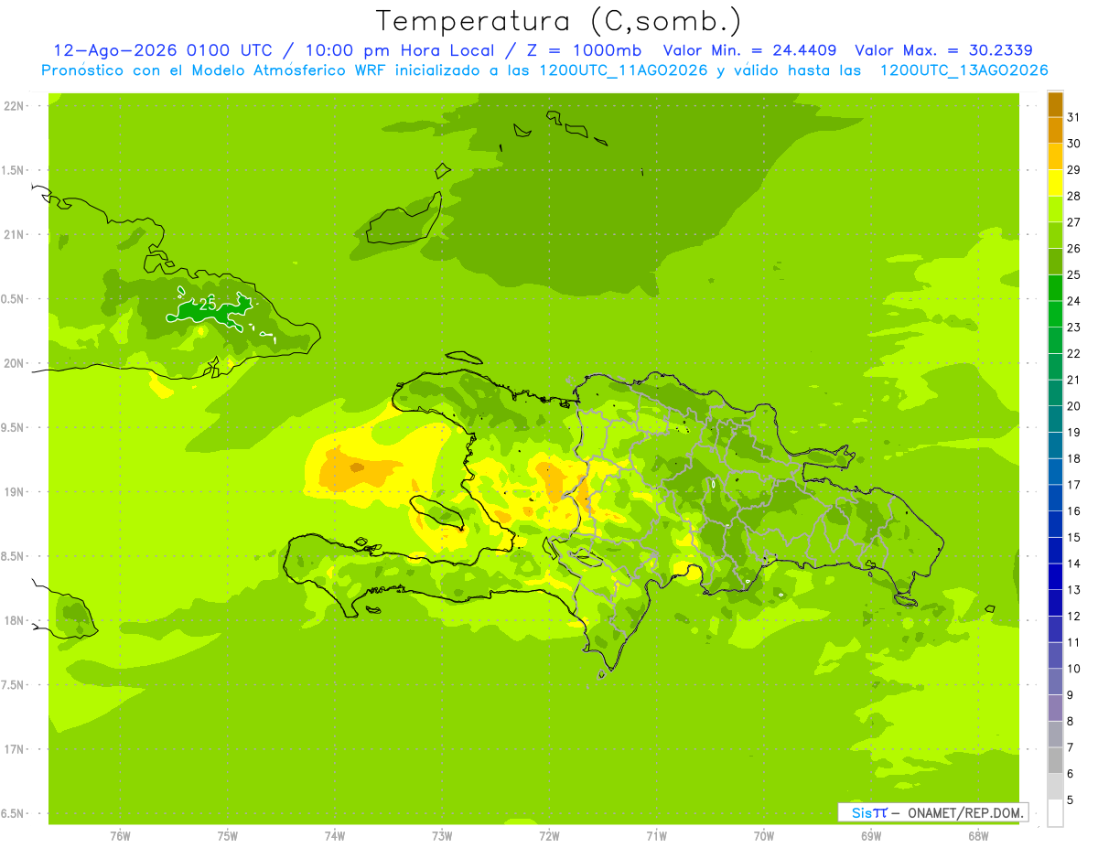Click legend value "22"
1098x848 pixels.
pos(1074,353)
